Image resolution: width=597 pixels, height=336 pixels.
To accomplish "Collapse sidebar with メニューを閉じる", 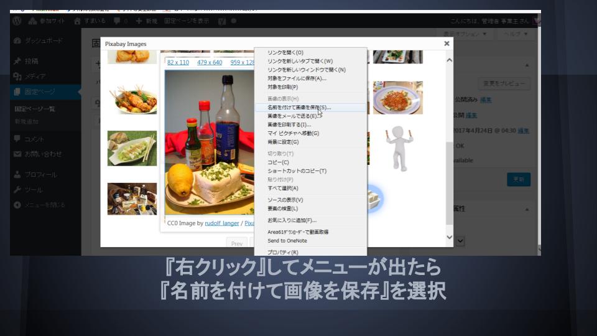I will 45,205.
